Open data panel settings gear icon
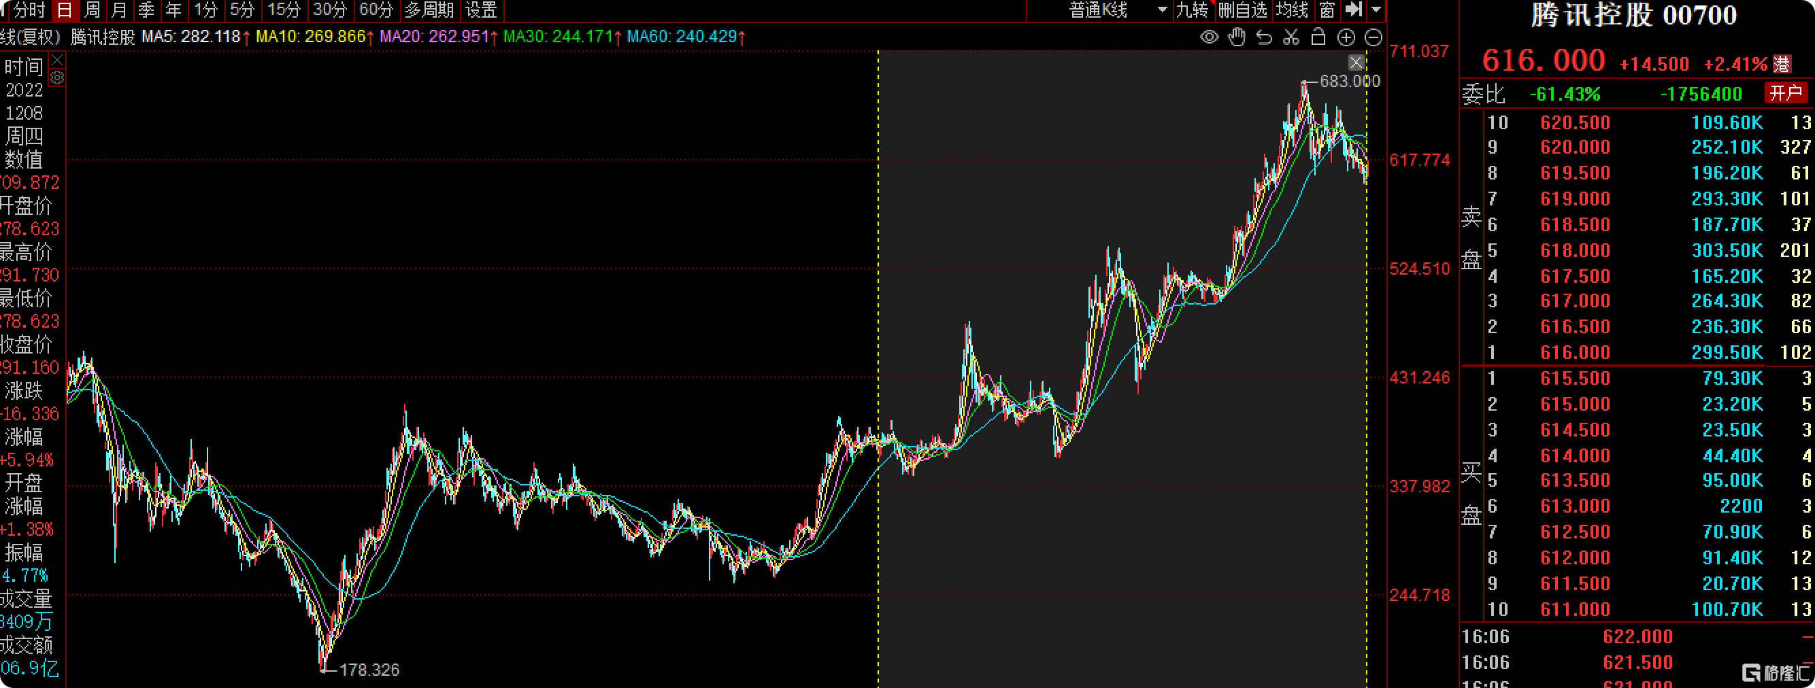The width and height of the screenshot is (1815, 688). [57, 78]
